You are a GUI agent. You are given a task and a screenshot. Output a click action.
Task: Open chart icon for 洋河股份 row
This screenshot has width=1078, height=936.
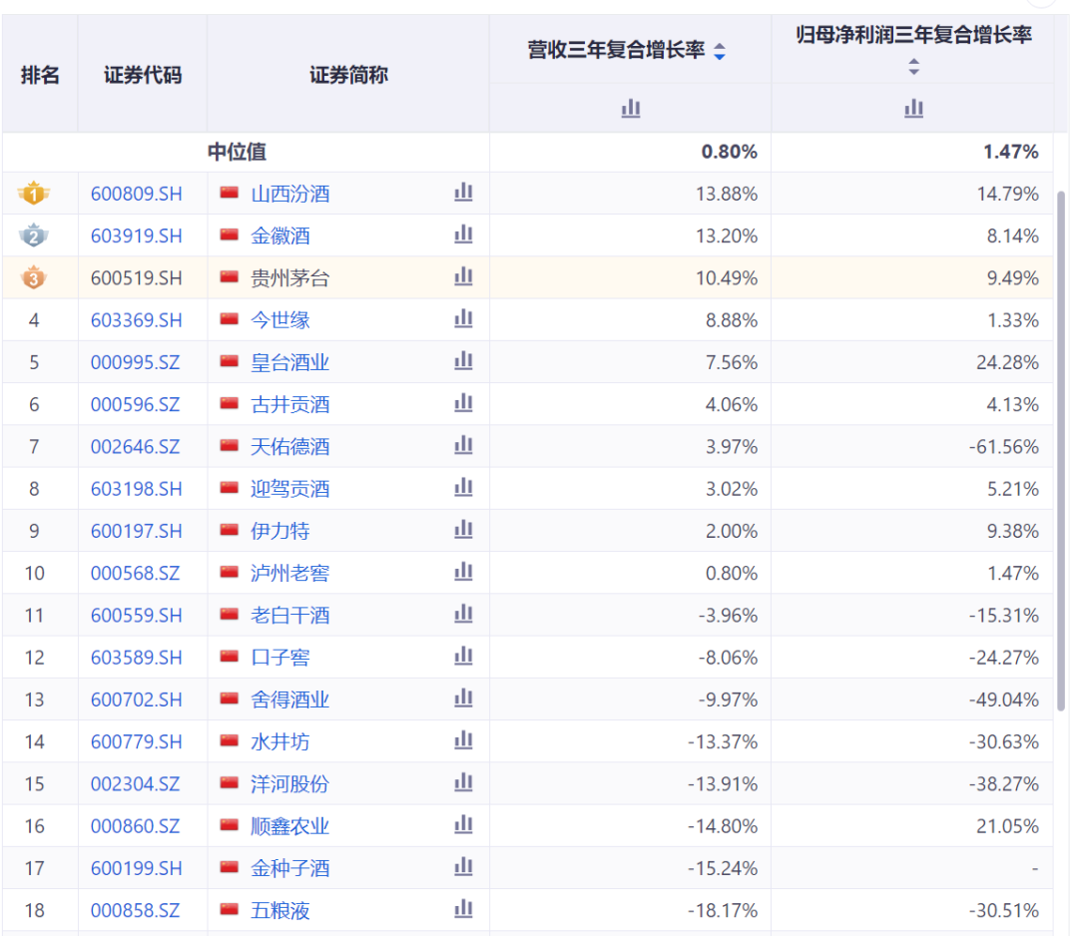point(463,782)
